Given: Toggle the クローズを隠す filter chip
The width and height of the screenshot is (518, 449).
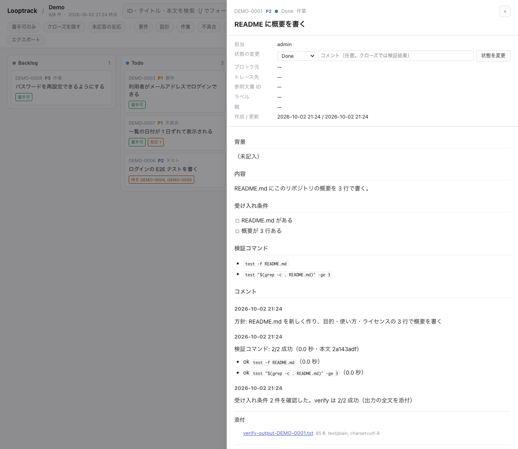Looking at the screenshot, I should point(64,27).
